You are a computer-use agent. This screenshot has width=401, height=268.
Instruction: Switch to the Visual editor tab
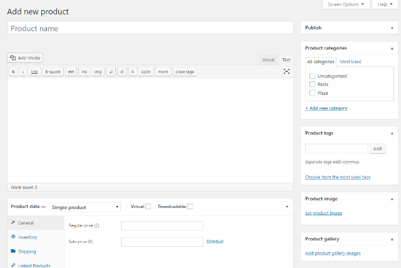coord(268,59)
